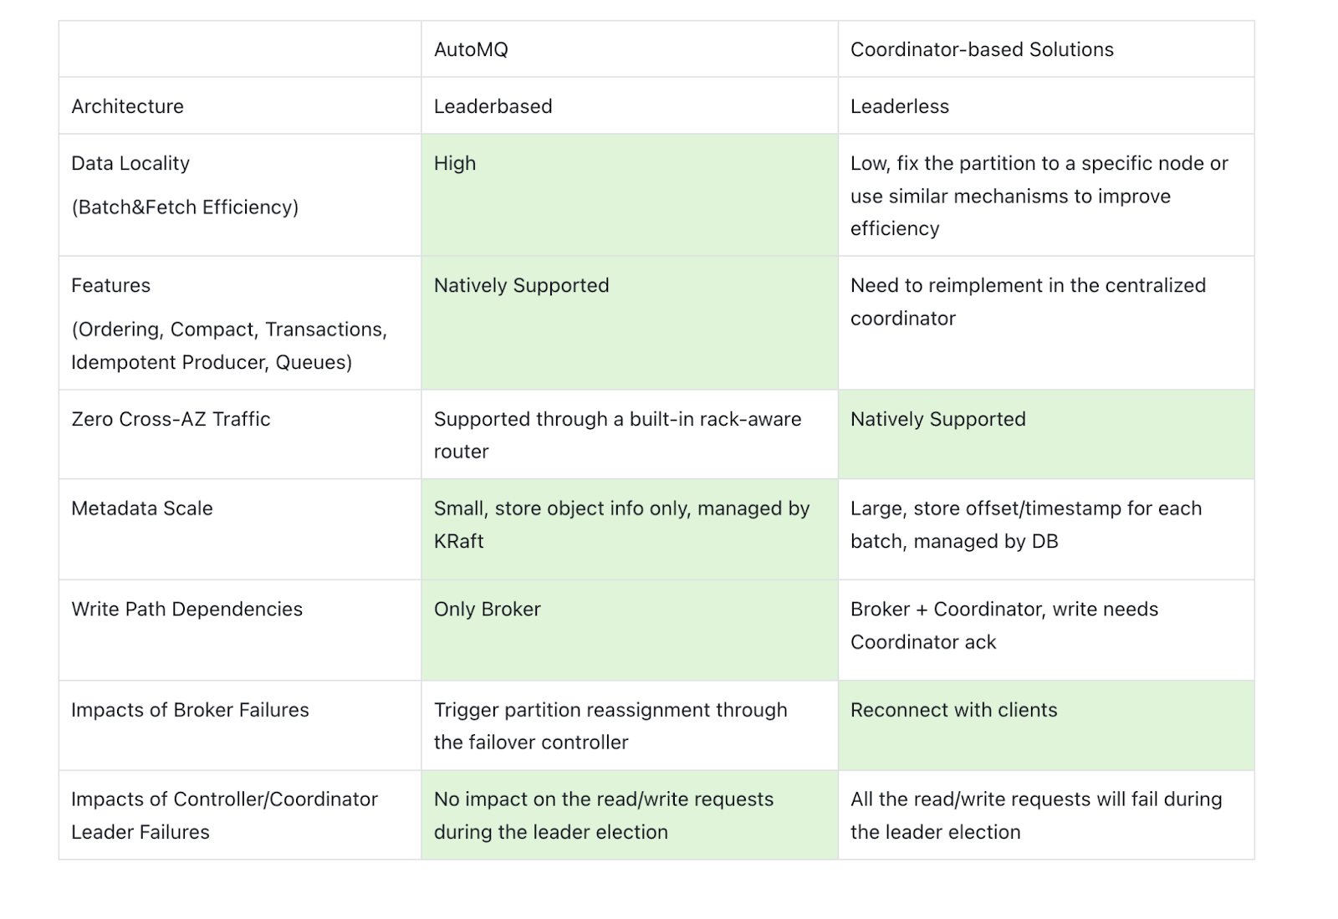Click the Leaderbased cell
The width and height of the screenshot is (1338, 919).
(x=493, y=106)
